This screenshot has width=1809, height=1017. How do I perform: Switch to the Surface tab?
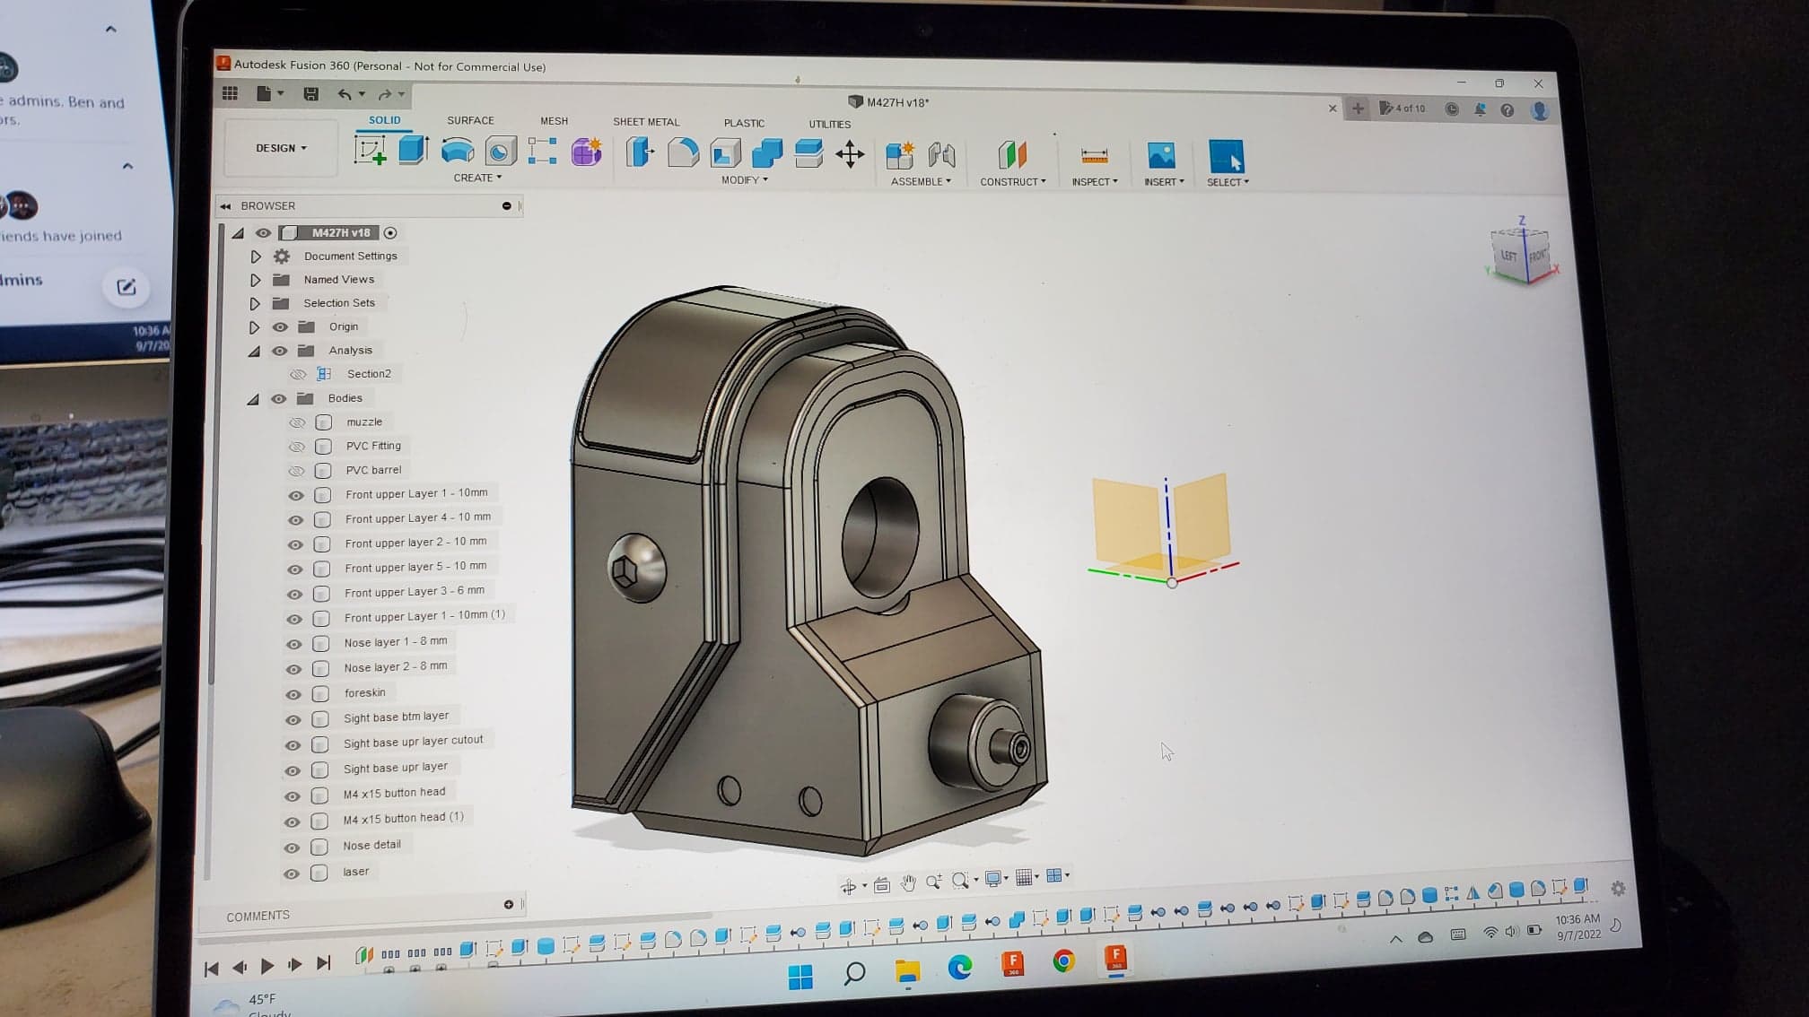tap(470, 120)
